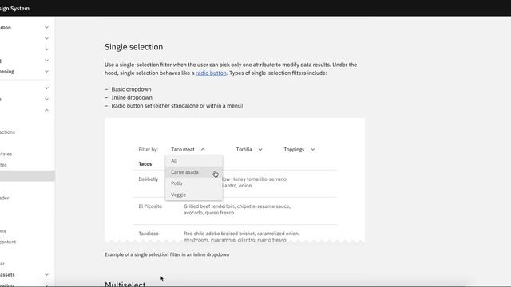511x287 pixels.
Task: Click the Delibelly table row name
Action: [x=149, y=179]
